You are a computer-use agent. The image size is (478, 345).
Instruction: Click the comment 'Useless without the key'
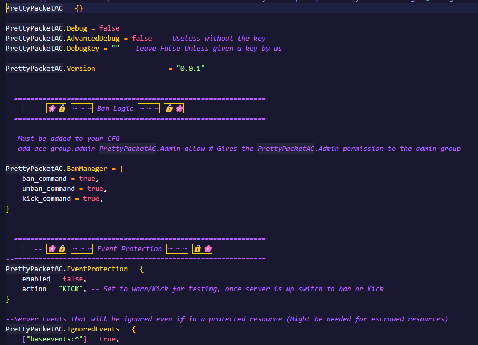point(218,39)
